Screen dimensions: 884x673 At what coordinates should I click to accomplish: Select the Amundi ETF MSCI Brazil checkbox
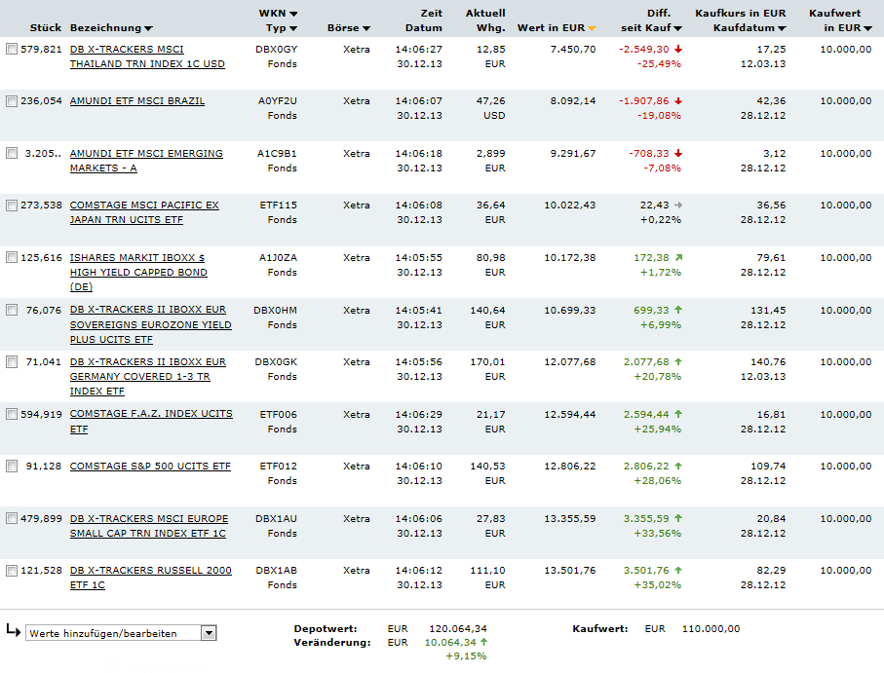pos(12,101)
